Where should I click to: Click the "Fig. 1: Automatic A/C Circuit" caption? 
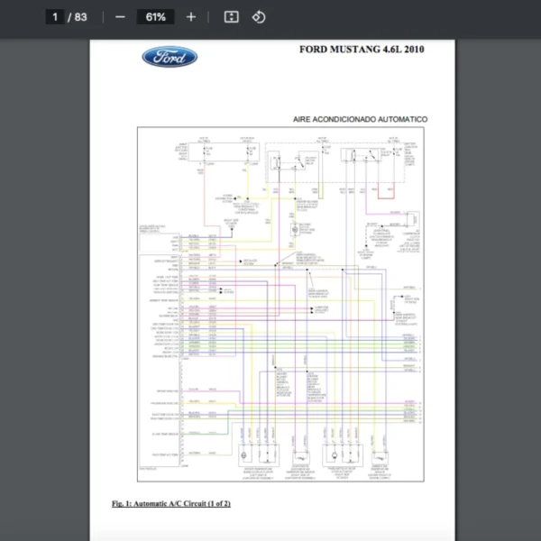click(170, 503)
